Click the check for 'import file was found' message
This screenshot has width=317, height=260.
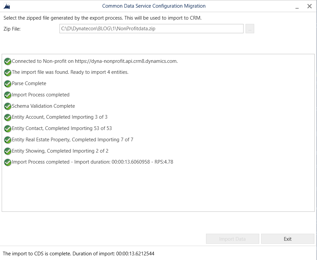(8, 72)
